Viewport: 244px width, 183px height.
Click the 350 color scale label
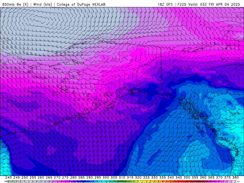click(x=187, y=178)
